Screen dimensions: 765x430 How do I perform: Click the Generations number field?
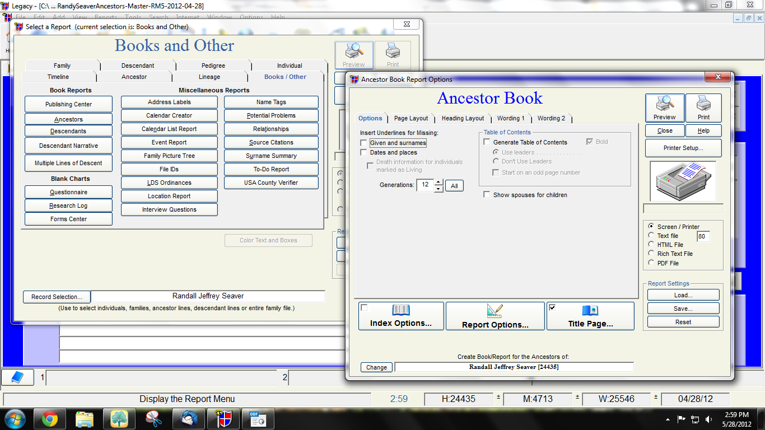click(425, 185)
